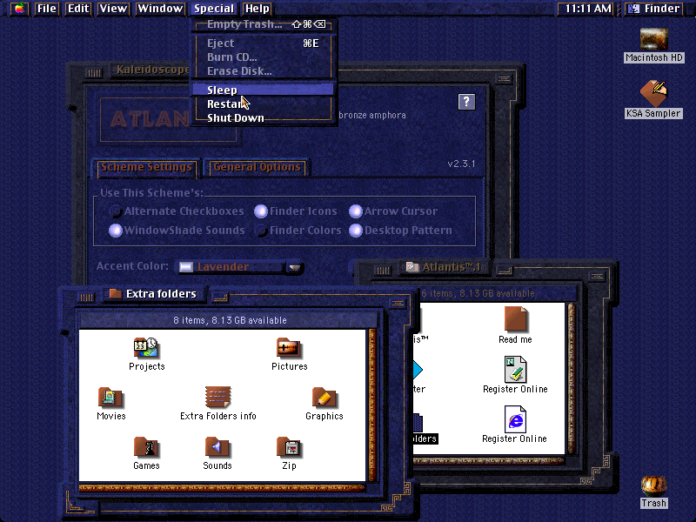Click the Lavender accent color swatch
The width and height of the screenshot is (696, 522).
tap(185, 267)
